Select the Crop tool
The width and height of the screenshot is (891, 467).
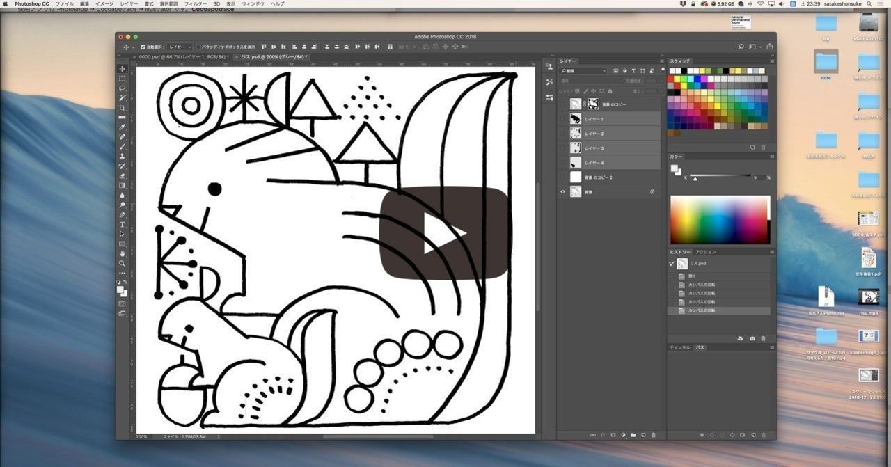(123, 108)
